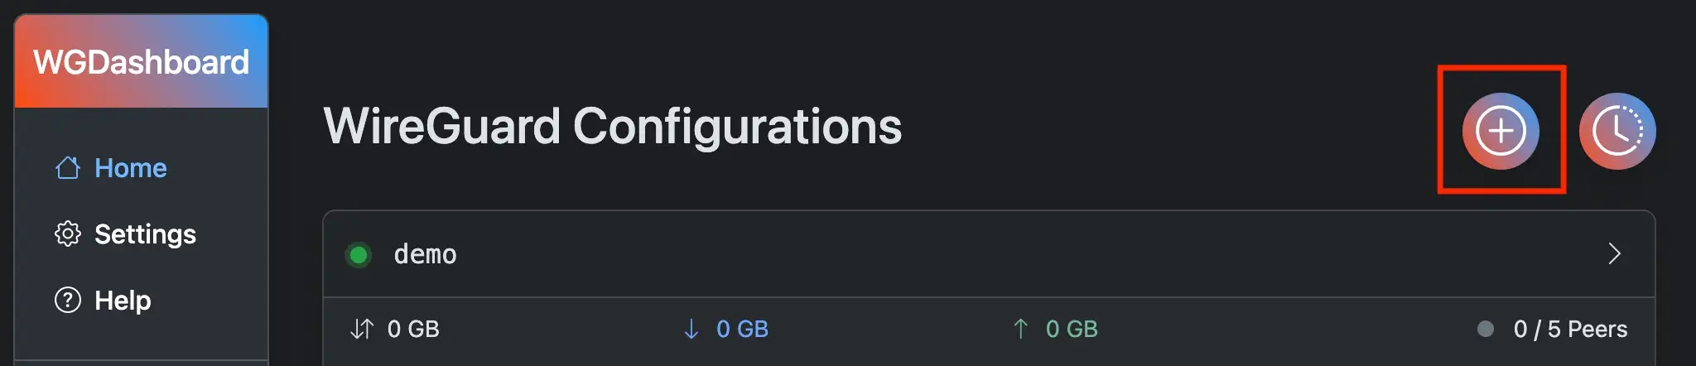Click demo's green status indicator dot
Screen dimensions: 1696x366
359,255
